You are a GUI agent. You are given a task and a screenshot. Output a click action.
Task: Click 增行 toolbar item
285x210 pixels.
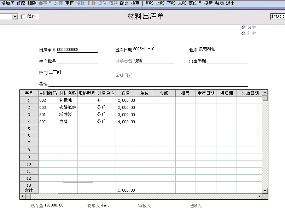(x=80, y=3)
